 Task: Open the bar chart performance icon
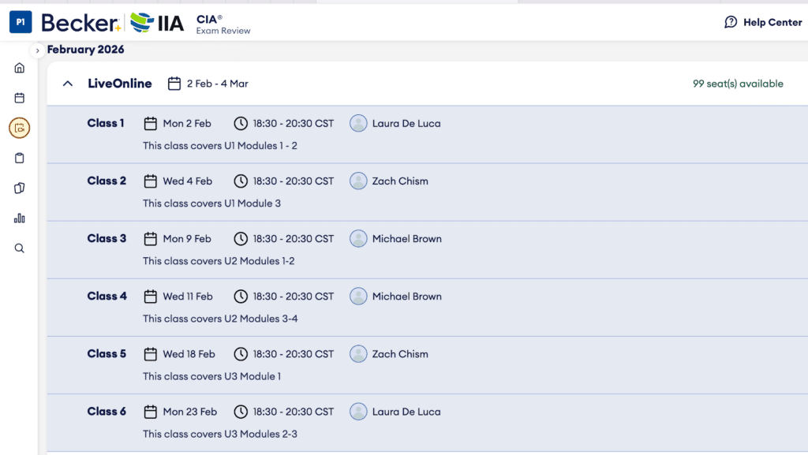point(20,218)
